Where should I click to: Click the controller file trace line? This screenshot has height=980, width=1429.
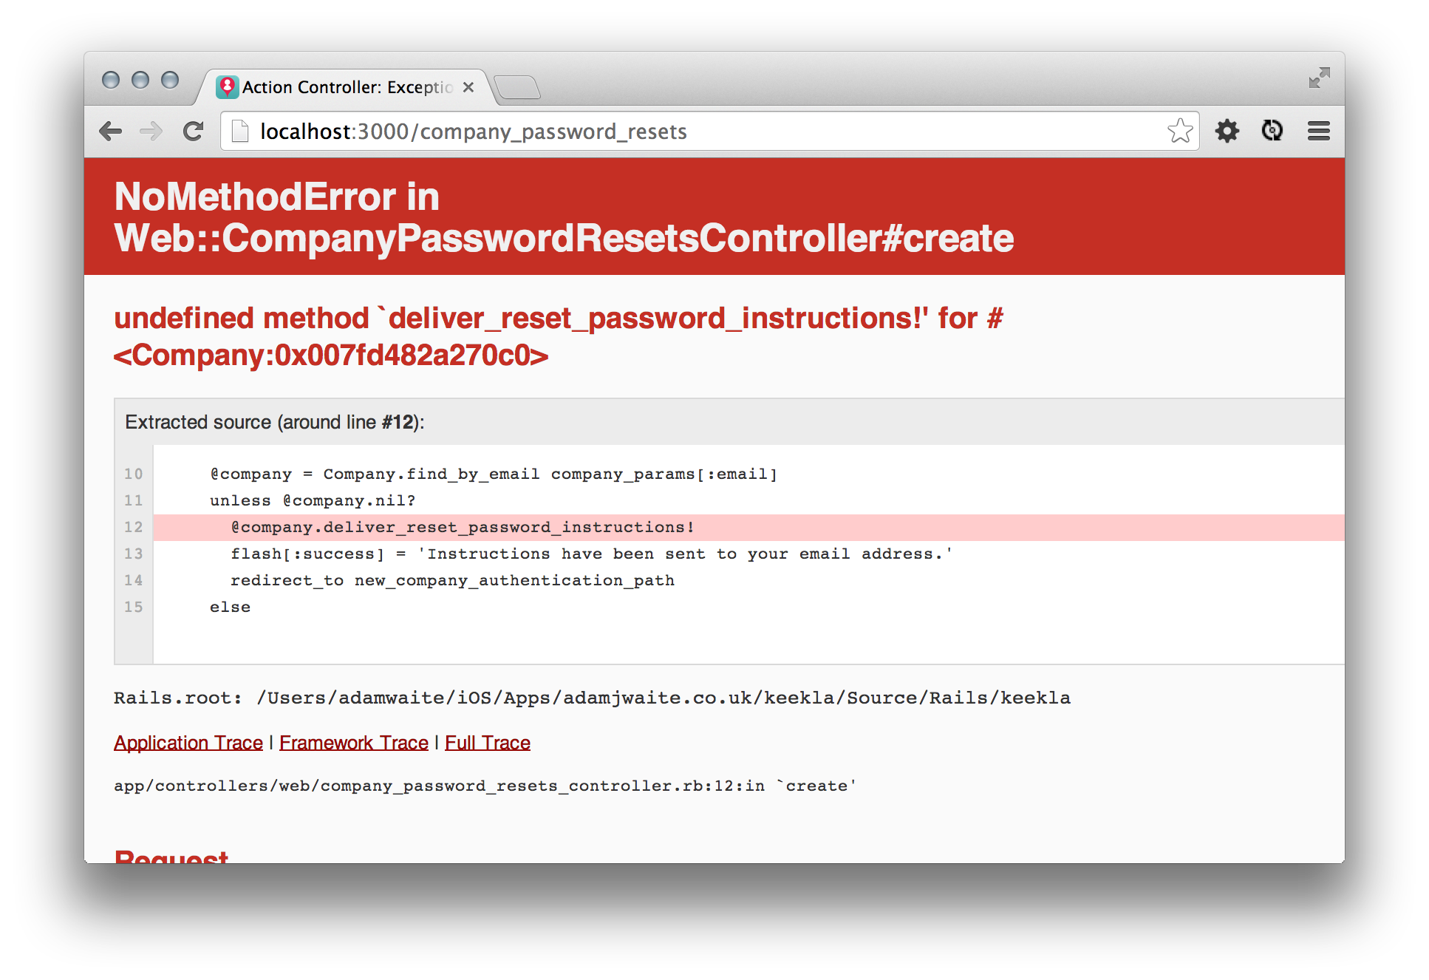(x=485, y=786)
